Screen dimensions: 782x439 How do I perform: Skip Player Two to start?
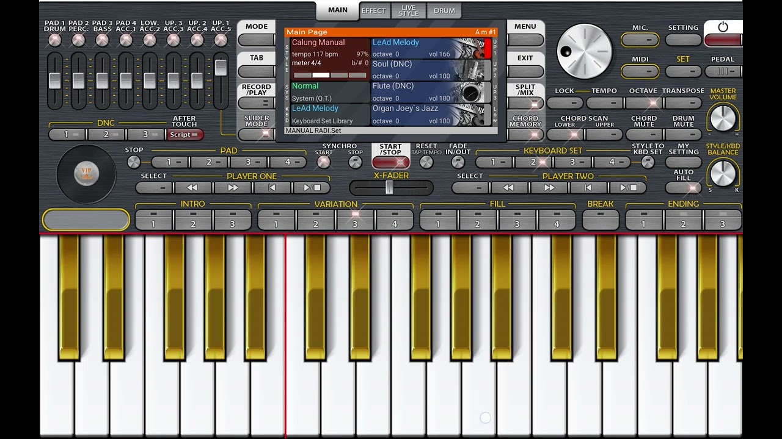pos(588,188)
